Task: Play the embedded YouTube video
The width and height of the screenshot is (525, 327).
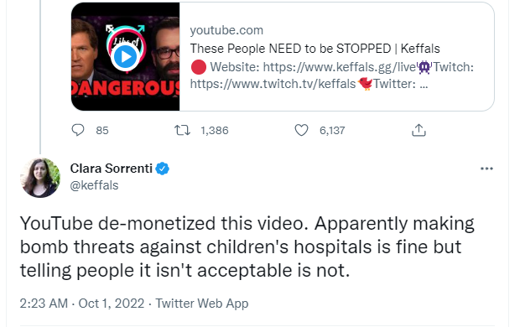Action: click(126, 57)
